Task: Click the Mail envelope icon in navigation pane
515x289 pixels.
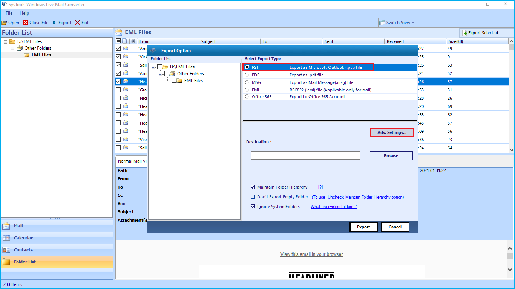Action: pyautogui.click(x=6, y=226)
